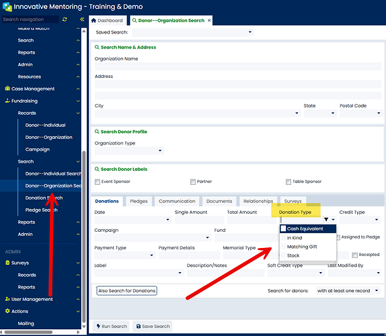
Task: Click the Organization Name input field
Action: (238, 67)
